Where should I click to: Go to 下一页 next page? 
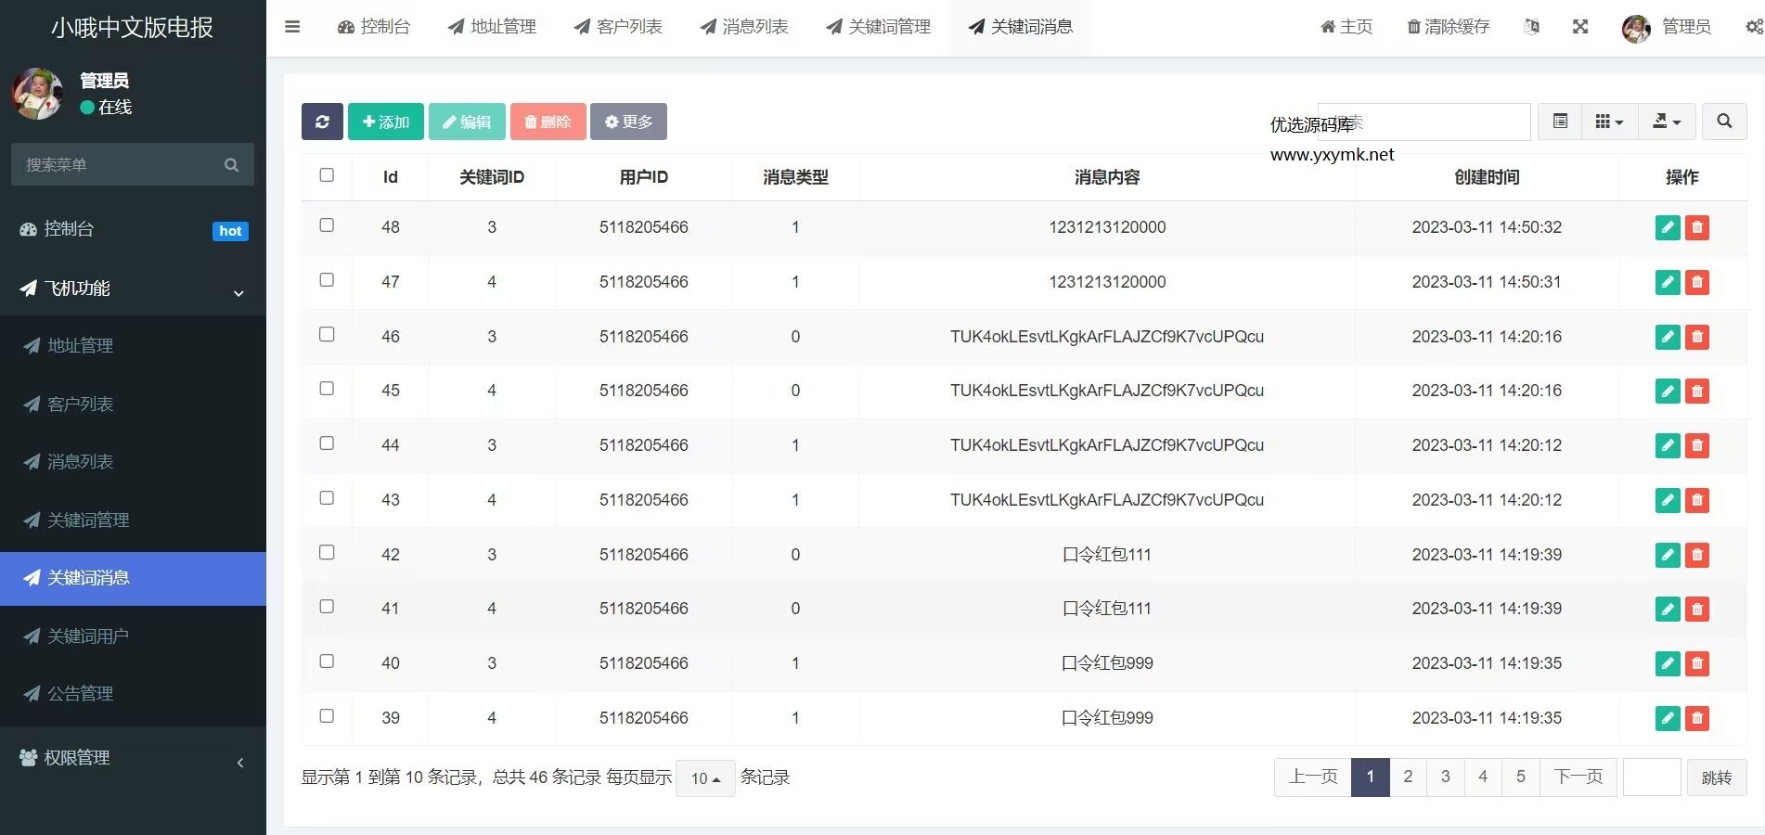[1578, 777]
